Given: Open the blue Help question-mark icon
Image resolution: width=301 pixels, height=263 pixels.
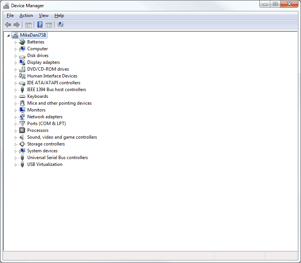Looking at the screenshot, I should (40, 25).
